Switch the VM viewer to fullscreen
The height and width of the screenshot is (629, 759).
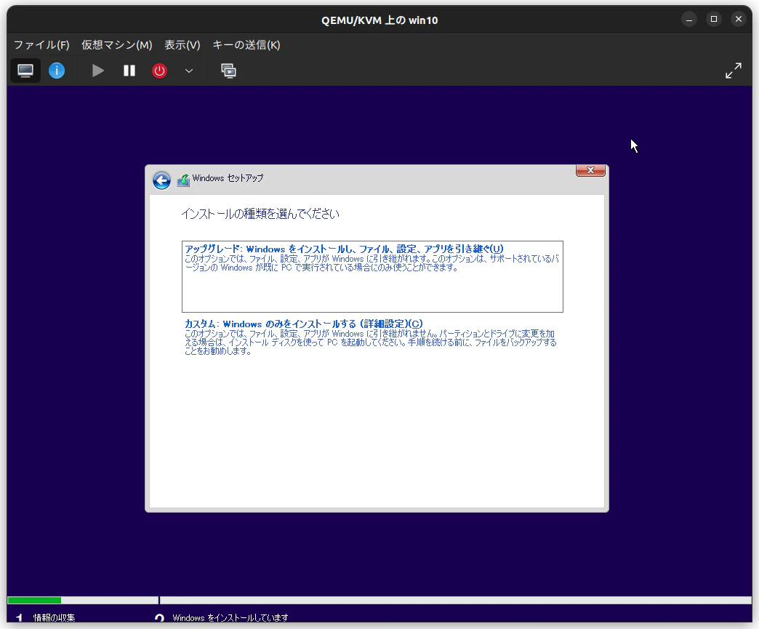[x=734, y=71]
